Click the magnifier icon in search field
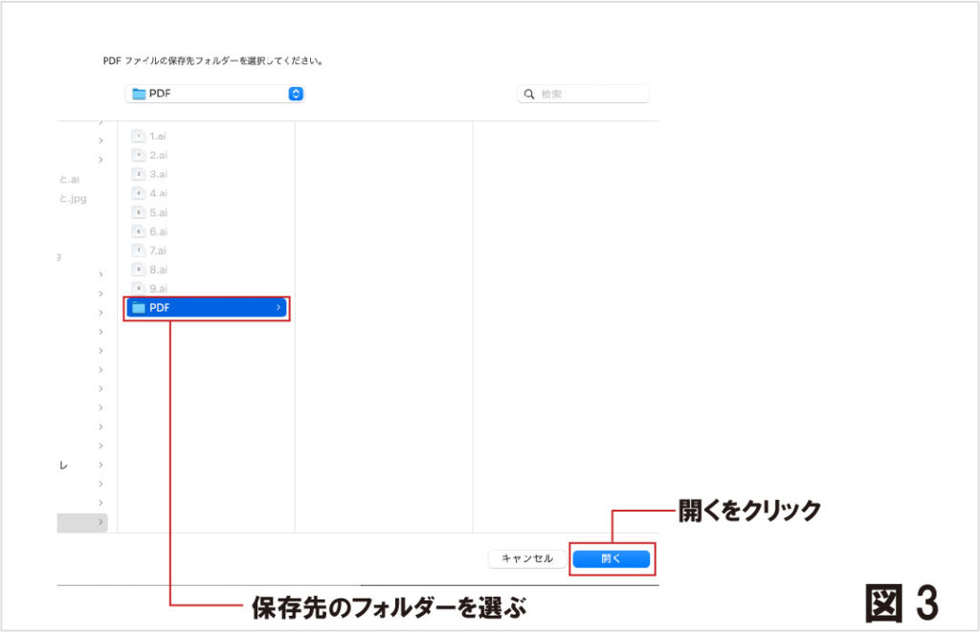Screen dimensions: 980x632 pos(530,95)
